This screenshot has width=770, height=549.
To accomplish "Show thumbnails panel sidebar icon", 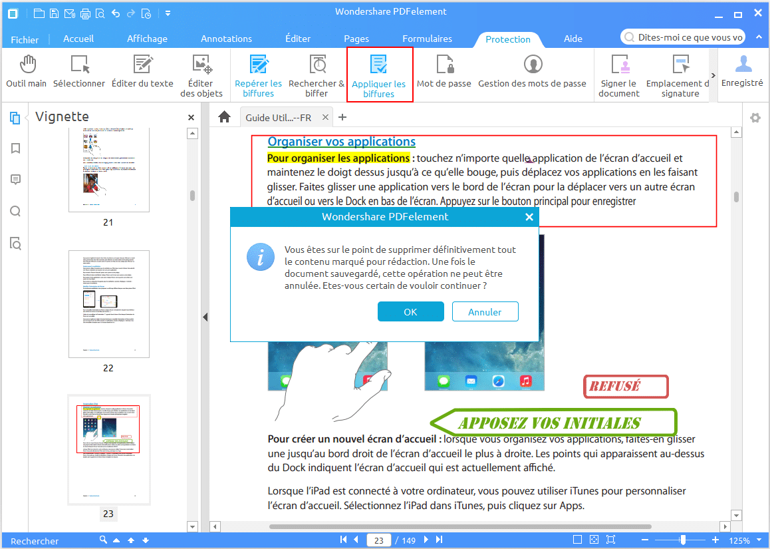I will tap(15, 118).
